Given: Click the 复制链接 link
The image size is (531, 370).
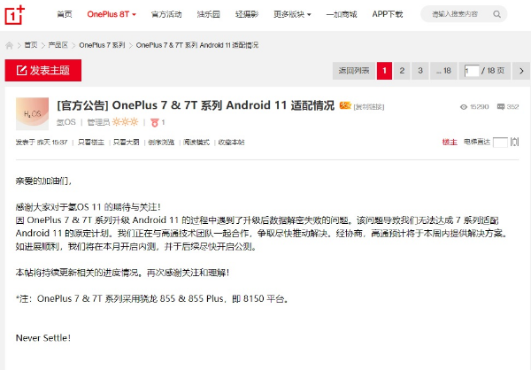Looking at the screenshot, I should [369, 107].
